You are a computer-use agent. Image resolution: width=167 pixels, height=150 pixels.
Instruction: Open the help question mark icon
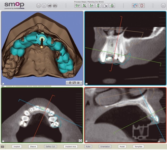point(44,6)
